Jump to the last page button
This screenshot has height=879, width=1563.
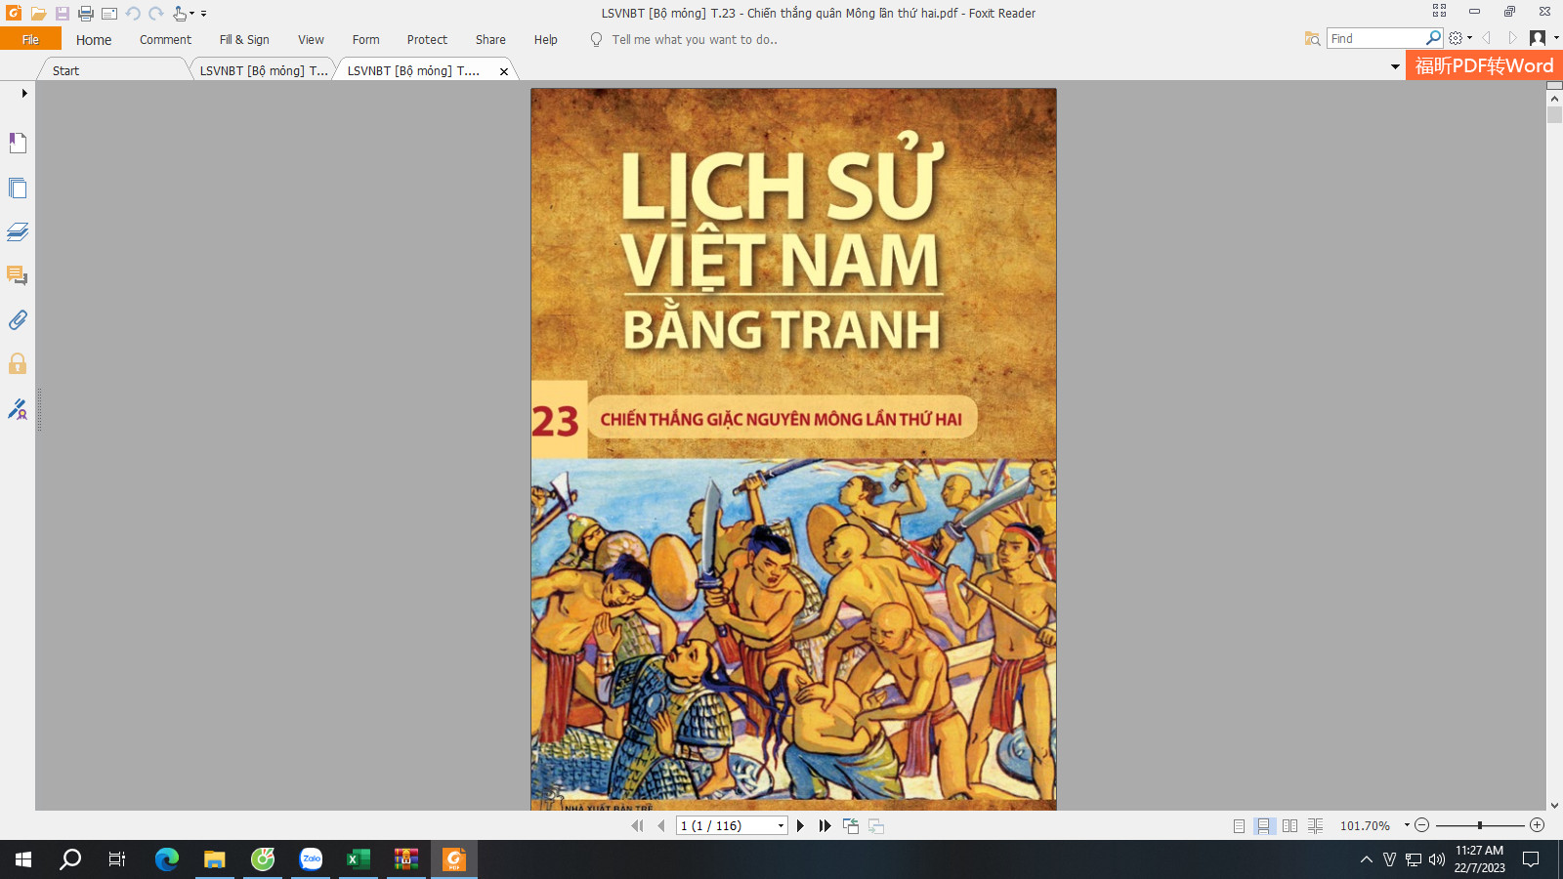tap(824, 825)
